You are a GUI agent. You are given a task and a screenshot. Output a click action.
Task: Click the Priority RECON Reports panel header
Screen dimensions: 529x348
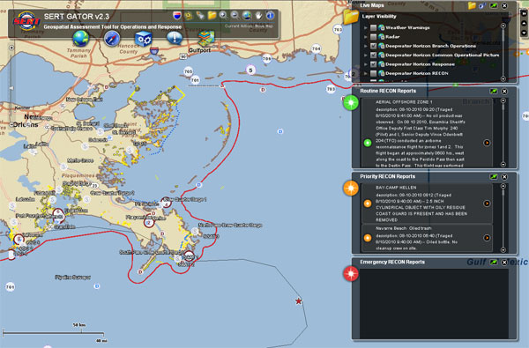coord(388,176)
